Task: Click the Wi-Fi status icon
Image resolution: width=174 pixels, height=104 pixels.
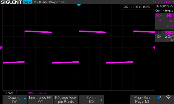Action: (168, 97)
